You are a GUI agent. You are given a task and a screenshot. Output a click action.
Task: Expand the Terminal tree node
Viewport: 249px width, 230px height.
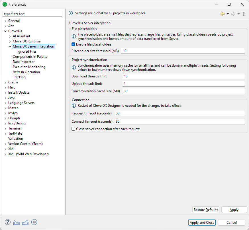(5, 129)
